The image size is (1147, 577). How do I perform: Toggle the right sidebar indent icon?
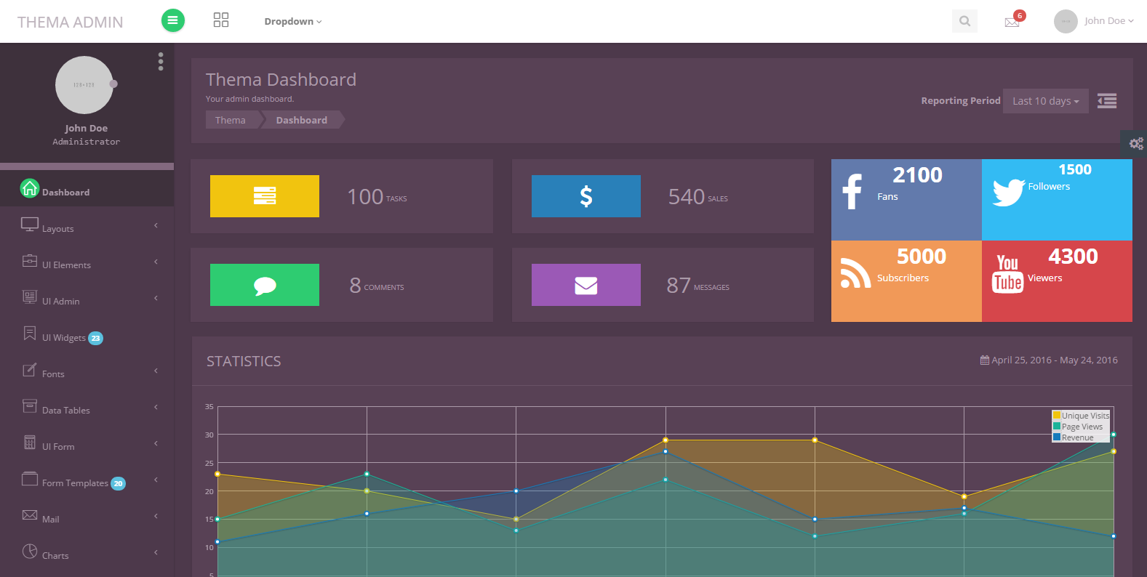point(1107,101)
